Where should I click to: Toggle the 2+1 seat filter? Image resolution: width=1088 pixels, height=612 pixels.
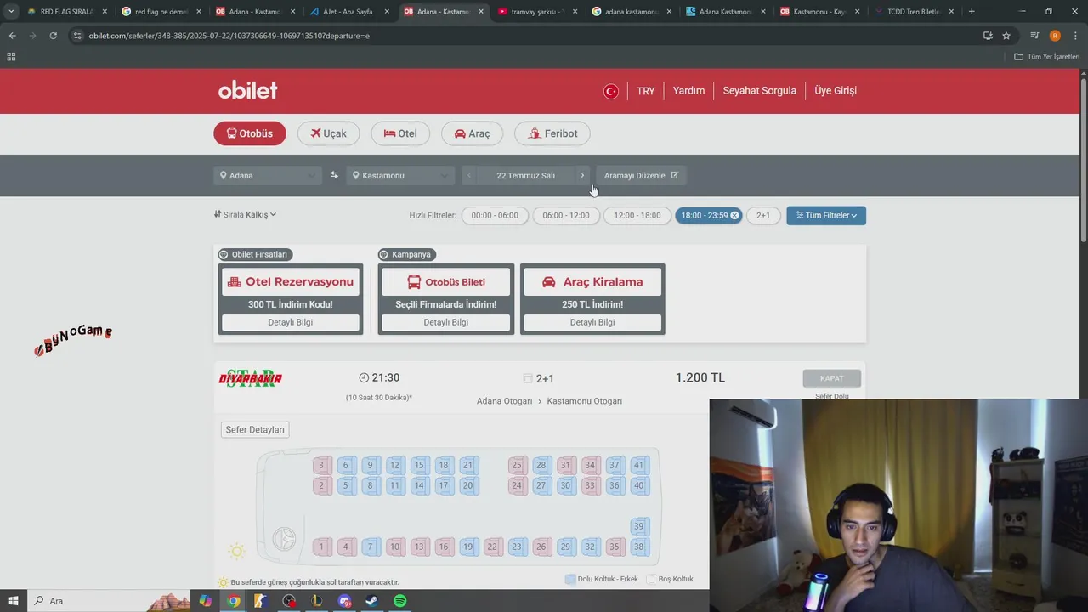coord(763,215)
